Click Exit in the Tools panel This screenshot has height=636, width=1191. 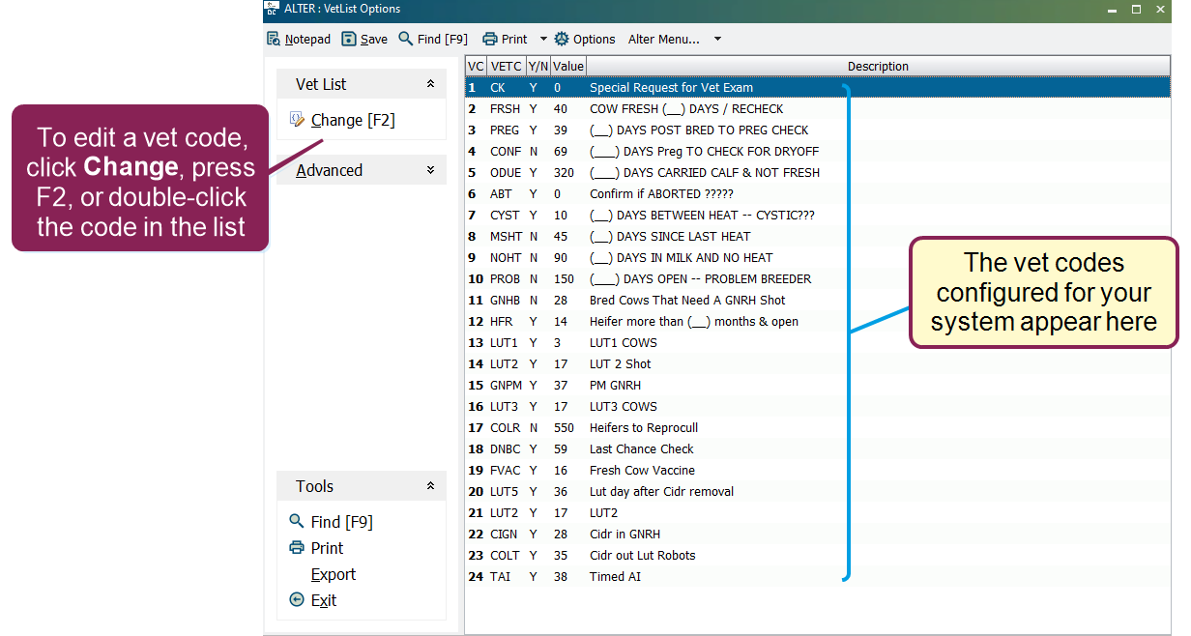(x=313, y=600)
